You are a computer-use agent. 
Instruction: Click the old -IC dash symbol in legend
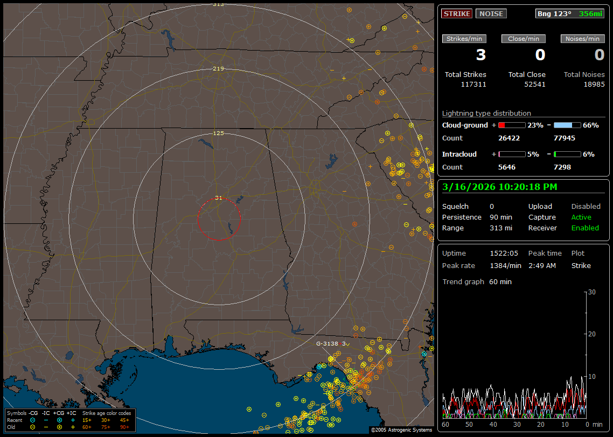46,427
